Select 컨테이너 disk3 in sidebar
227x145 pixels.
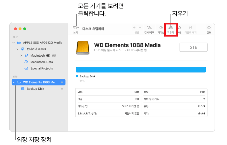point(36,49)
